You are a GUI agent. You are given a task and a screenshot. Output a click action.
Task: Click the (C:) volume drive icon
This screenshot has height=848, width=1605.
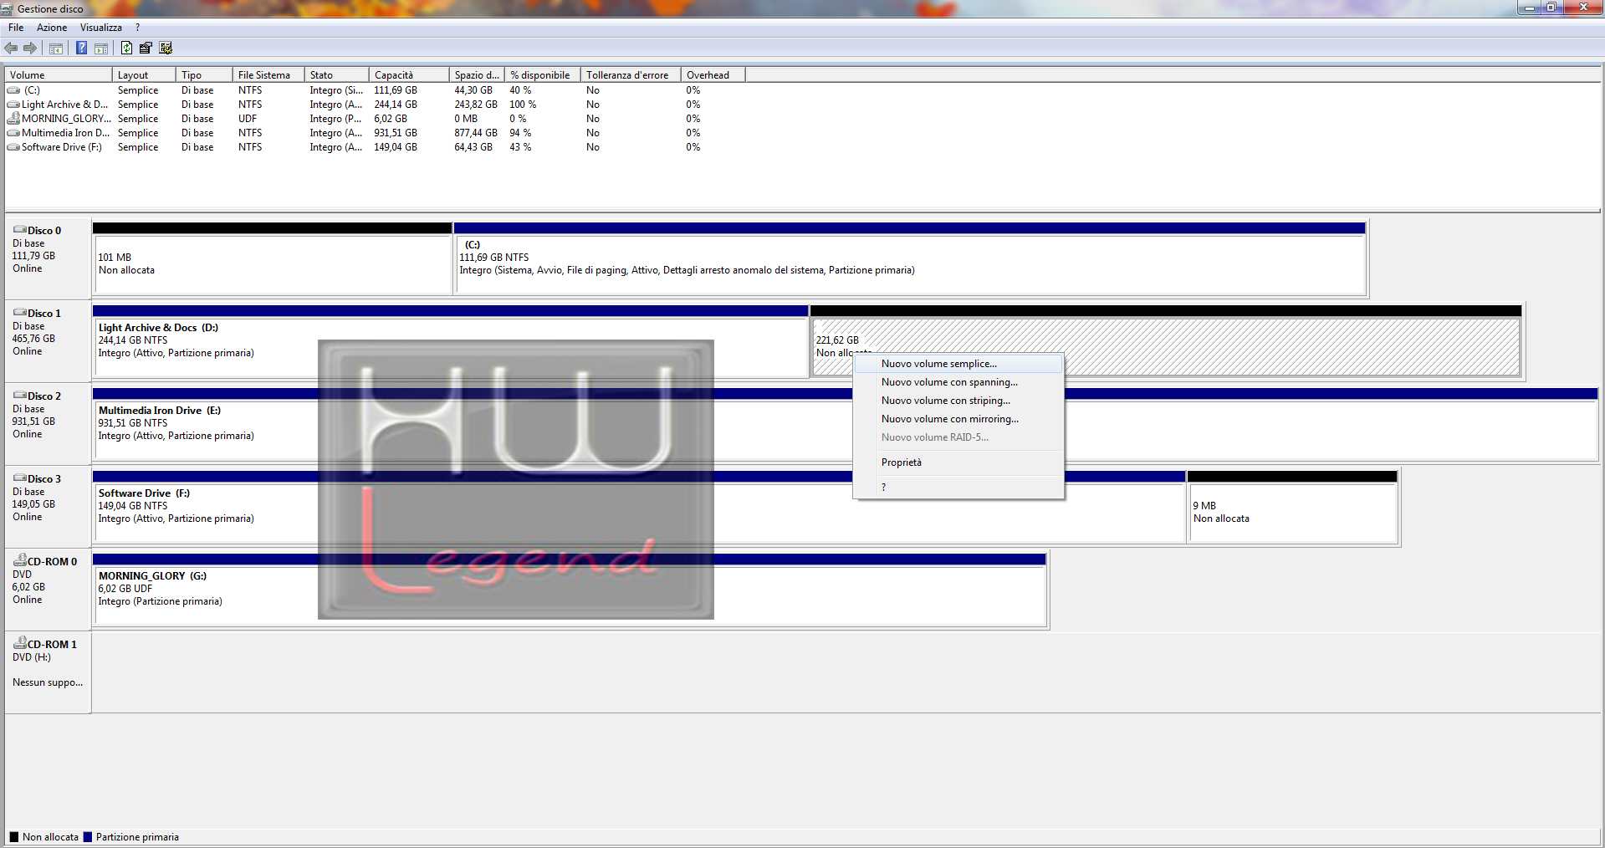13,90
